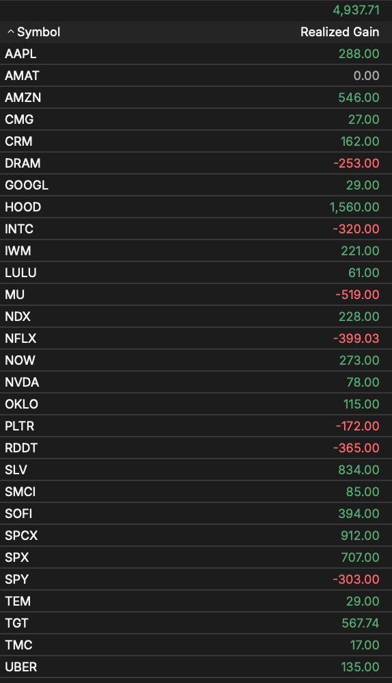Select the SPCX gain value 912.00
The width and height of the screenshot is (392, 683).
(x=360, y=535)
